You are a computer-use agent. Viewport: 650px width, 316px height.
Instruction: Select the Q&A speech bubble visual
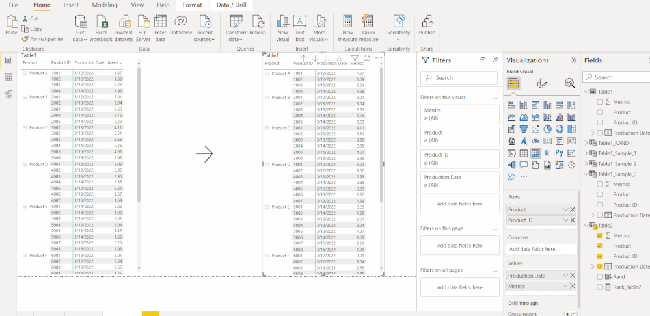(524, 165)
